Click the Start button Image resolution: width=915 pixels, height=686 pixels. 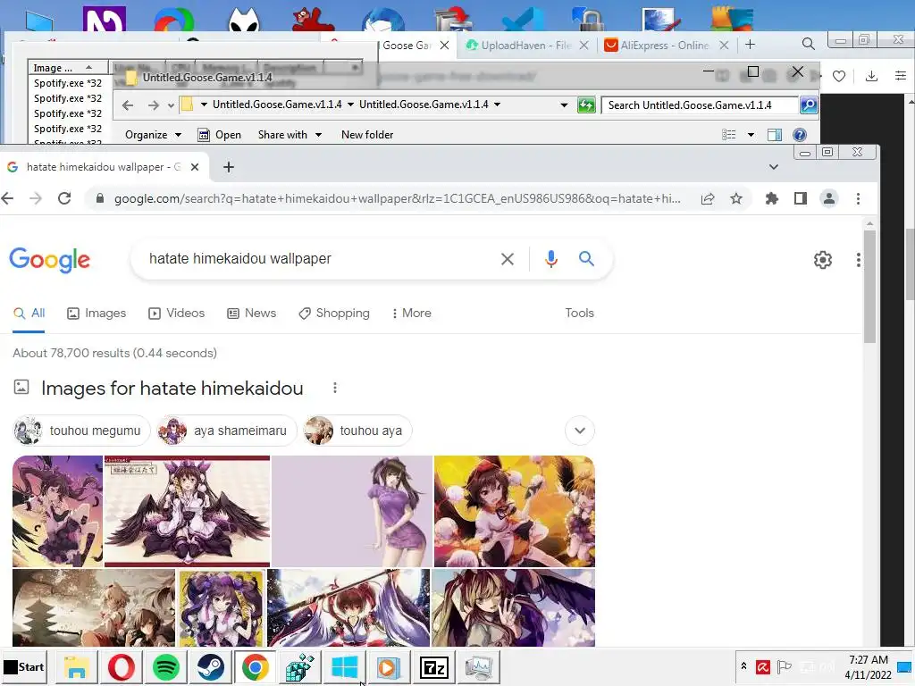click(24, 666)
